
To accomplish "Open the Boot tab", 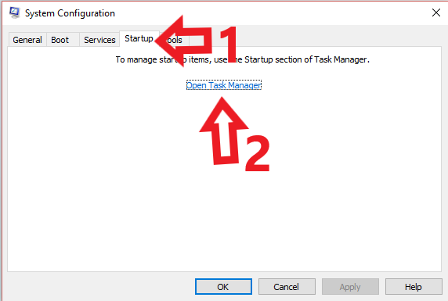I will coord(60,40).
